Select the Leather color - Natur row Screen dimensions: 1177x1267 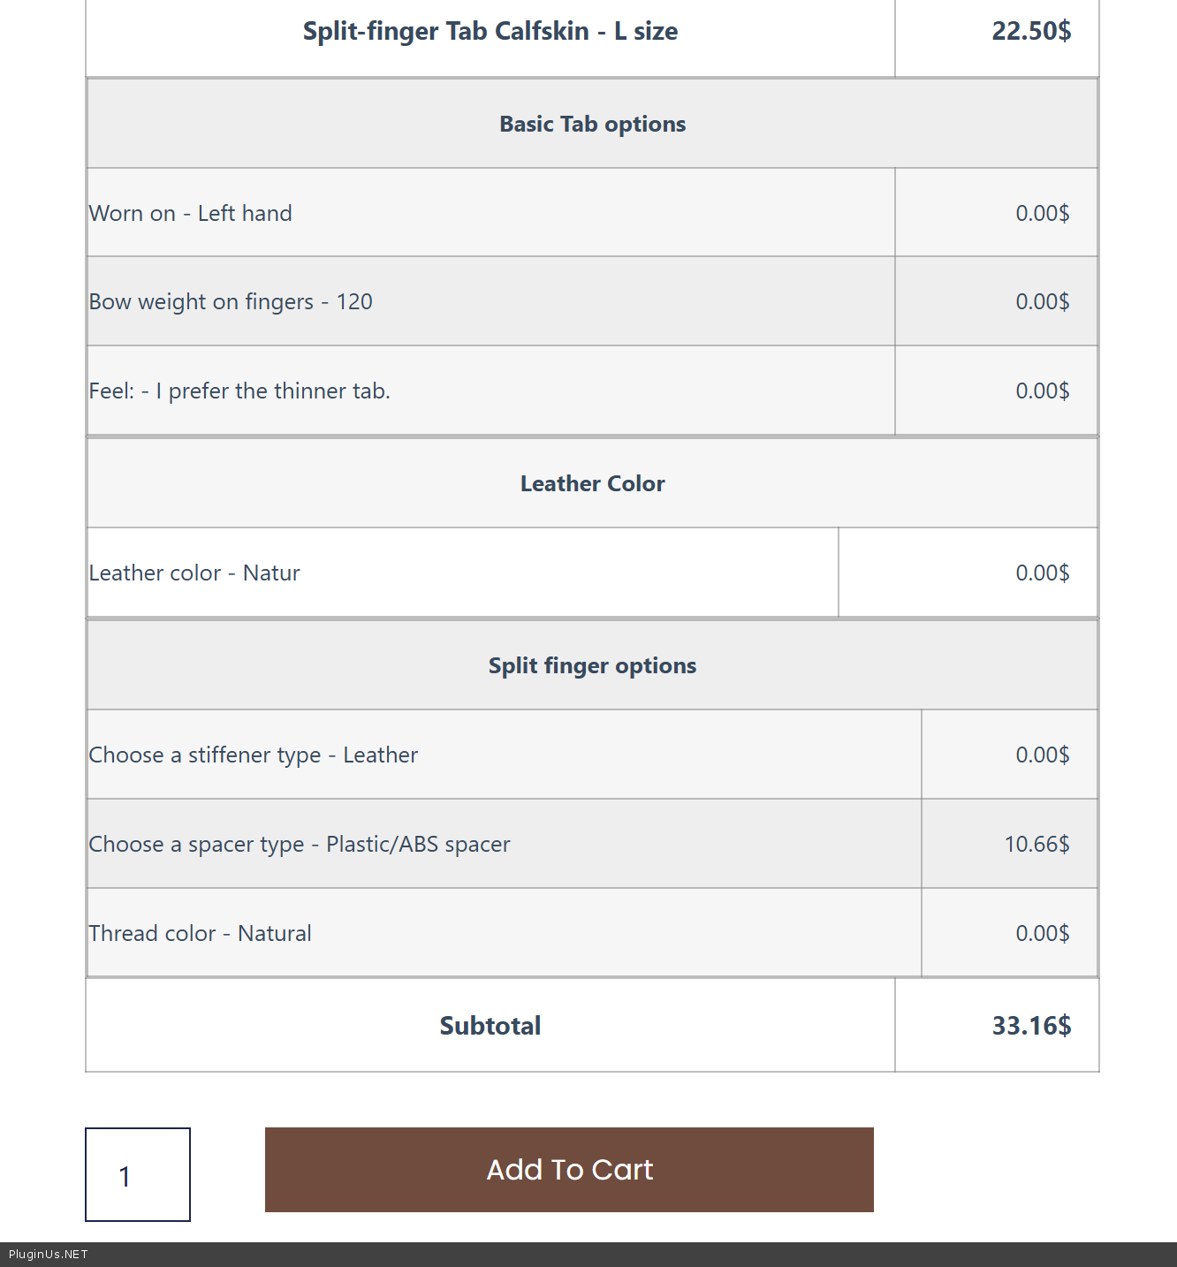(x=194, y=573)
